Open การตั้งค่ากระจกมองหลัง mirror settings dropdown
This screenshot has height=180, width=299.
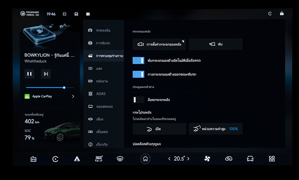[159, 44]
